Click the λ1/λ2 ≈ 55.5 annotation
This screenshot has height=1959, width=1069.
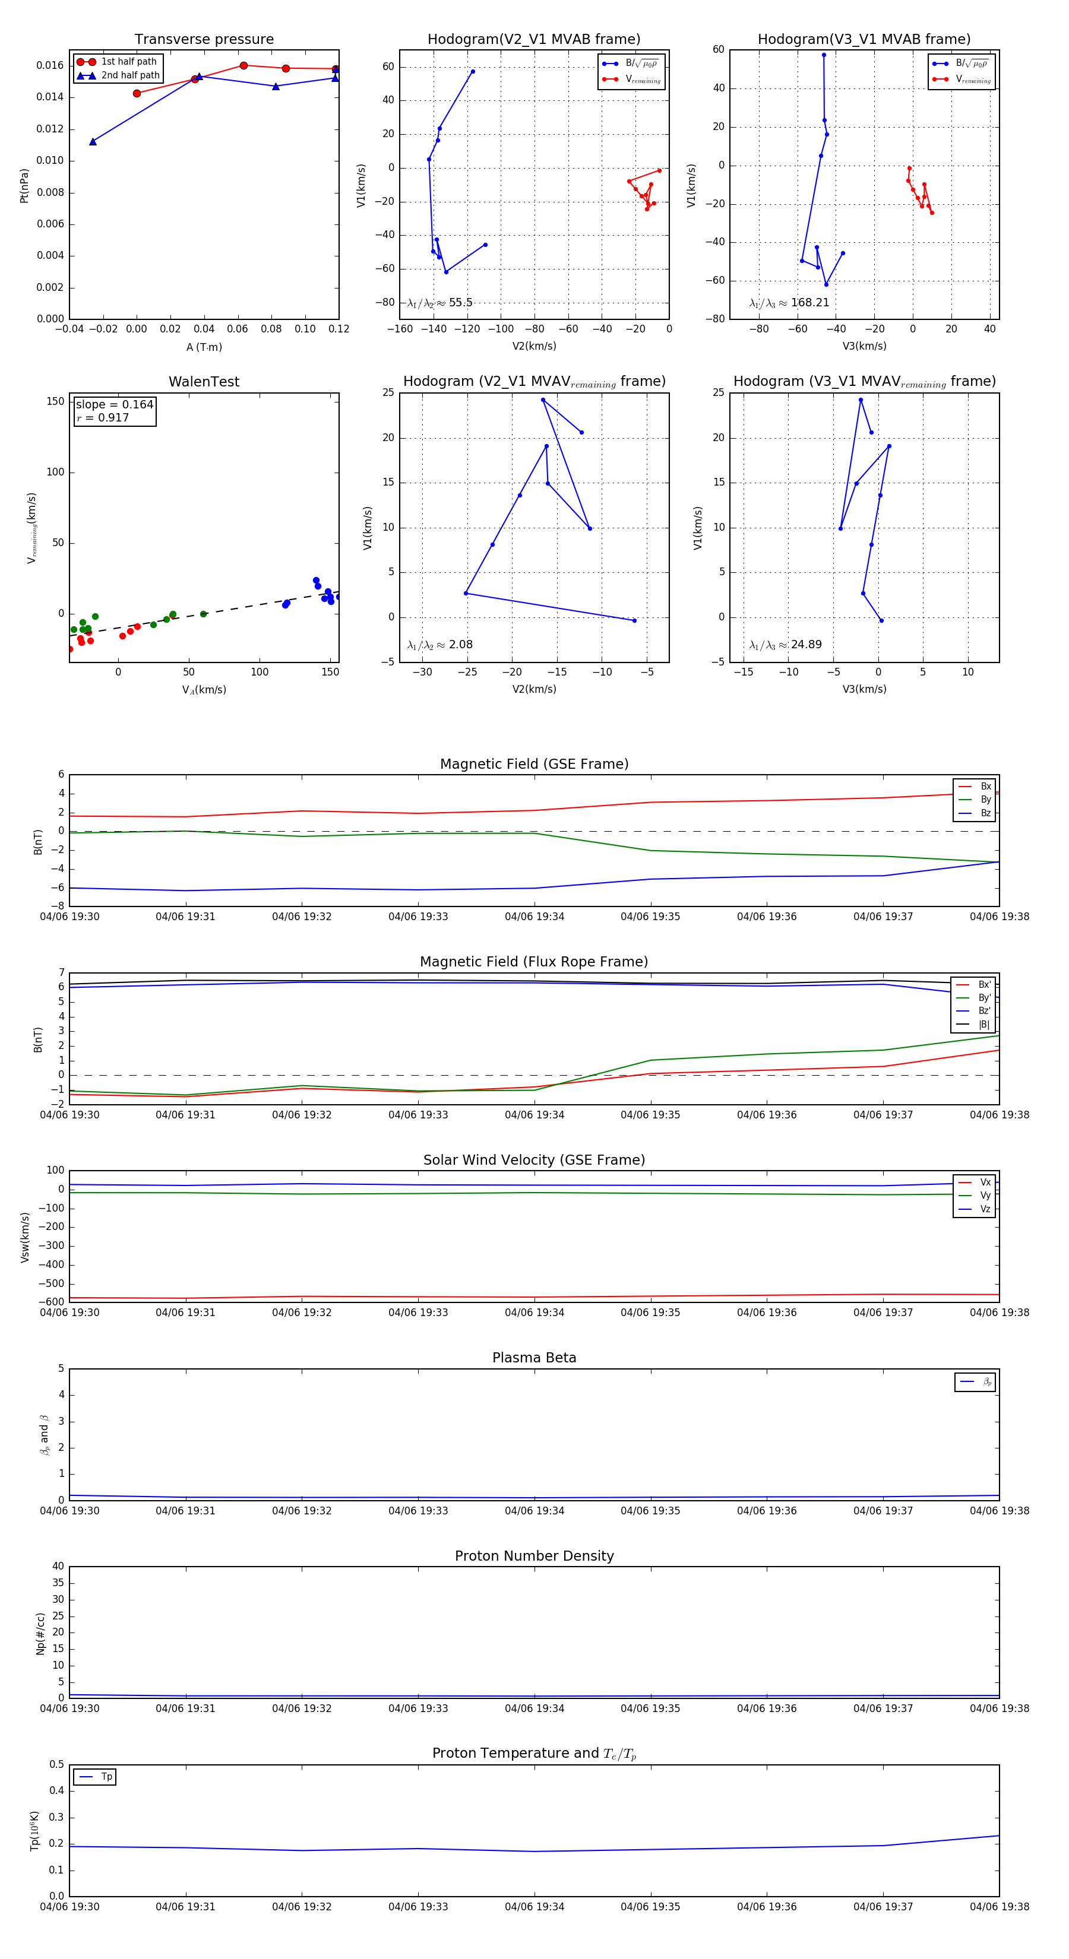439,303
